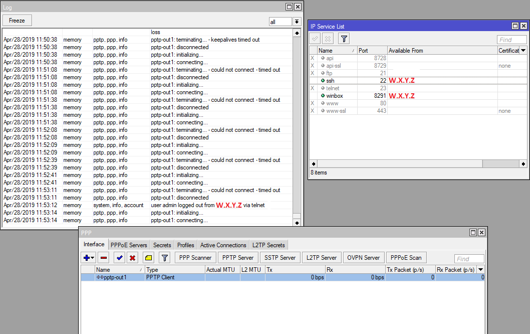The width and height of the screenshot is (530, 334).
Task: Add a new PPP interface
Action: click(x=85, y=257)
